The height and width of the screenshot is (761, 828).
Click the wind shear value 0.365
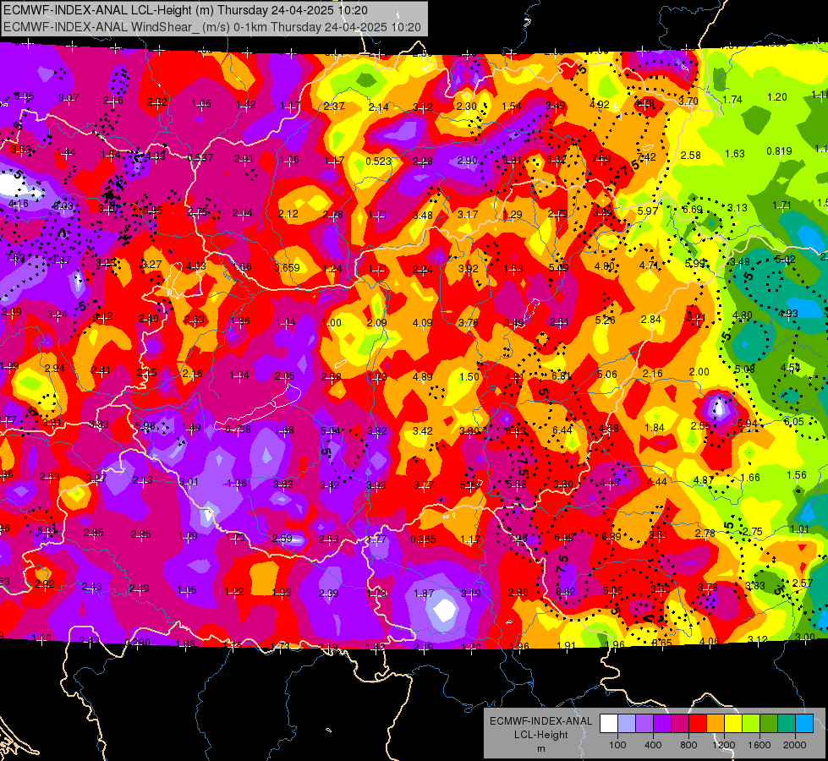[x=423, y=539]
